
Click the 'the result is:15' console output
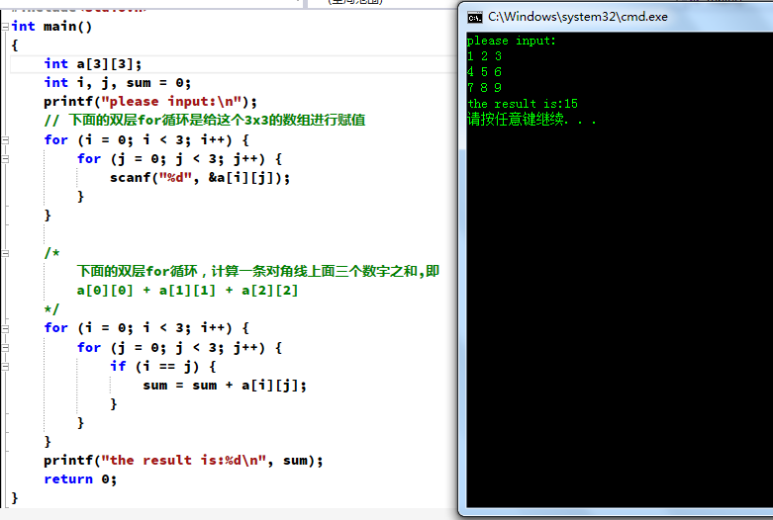pyautogui.click(x=523, y=104)
